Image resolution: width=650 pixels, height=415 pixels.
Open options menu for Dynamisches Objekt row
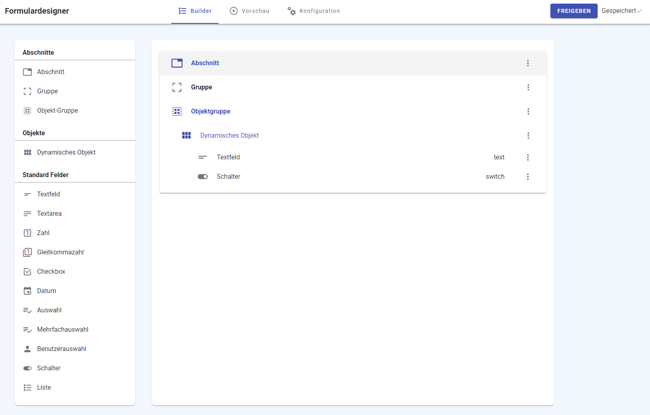pos(528,136)
